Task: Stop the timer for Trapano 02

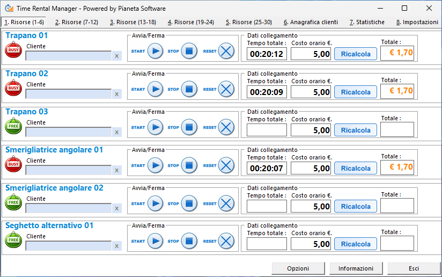Action: click(x=189, y=89)
